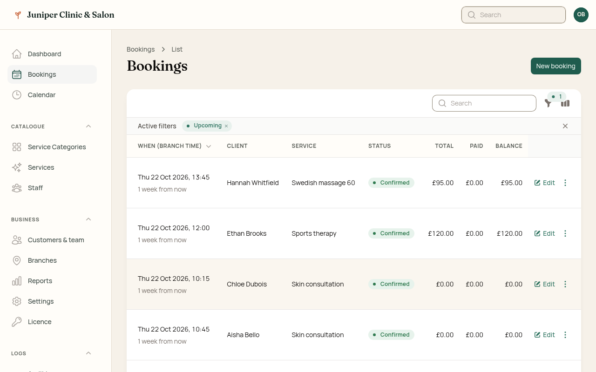Edit the Chloe Dubois booking
This screenshot has height=372, width=596.
(x=545, y=284)
